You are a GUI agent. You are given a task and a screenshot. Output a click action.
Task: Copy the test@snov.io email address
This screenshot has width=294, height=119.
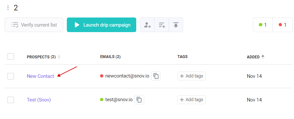coord(139,100)
